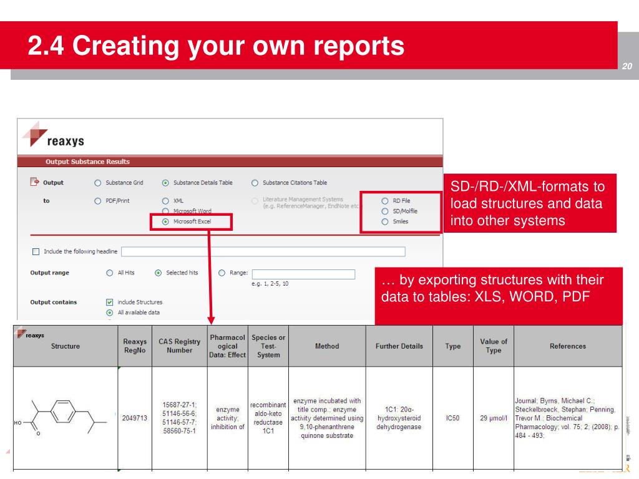Select the Substance Grid output option
Screen dimensions: 639x479
[x=97, y=183]
